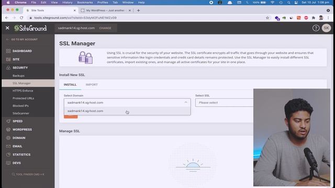
Task: Click the Dashboard grid icon
Action: tap(8, 51)
